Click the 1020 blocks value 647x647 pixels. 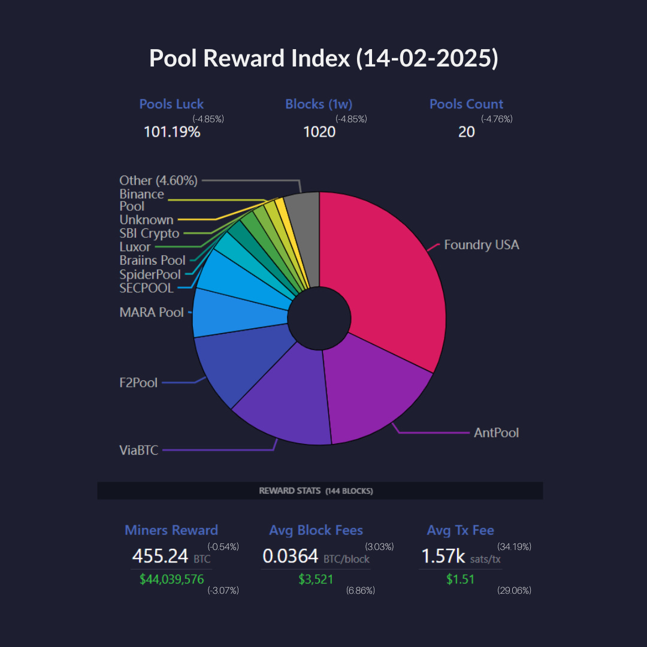click(x=319, y=132)
